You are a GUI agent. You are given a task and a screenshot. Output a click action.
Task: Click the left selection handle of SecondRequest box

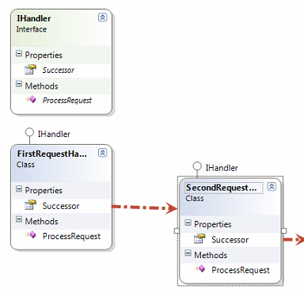177,230
